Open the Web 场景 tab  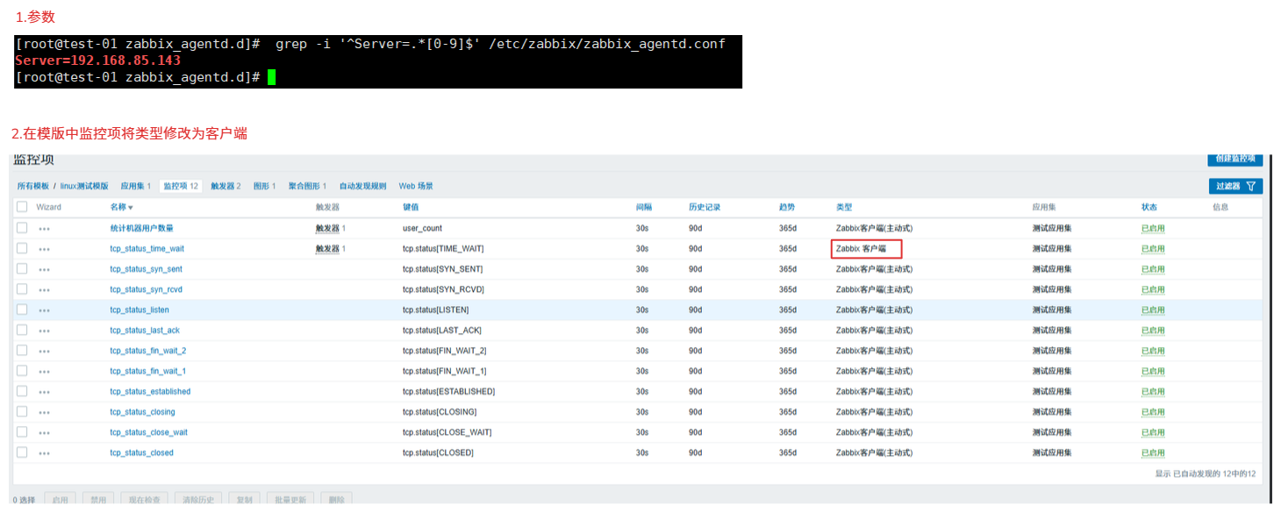point(416,187)
